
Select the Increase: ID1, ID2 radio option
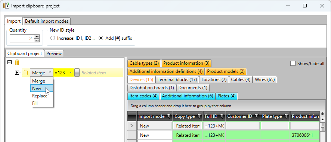click(53, 38)
